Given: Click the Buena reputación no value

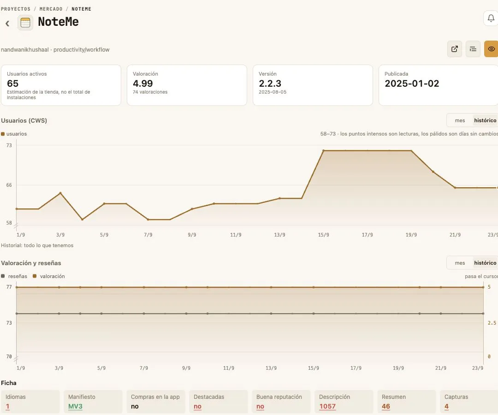Looking at the screenshot, I should [x=260, y=406].
